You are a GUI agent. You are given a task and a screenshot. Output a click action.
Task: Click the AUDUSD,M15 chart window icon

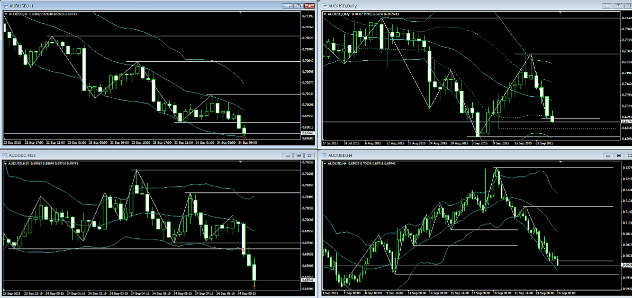(x=5, y=155)
